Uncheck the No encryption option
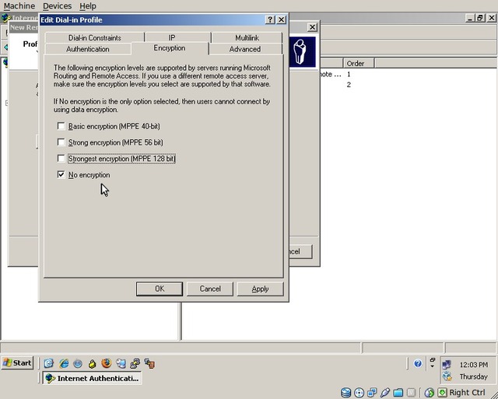 pos(61,175)
